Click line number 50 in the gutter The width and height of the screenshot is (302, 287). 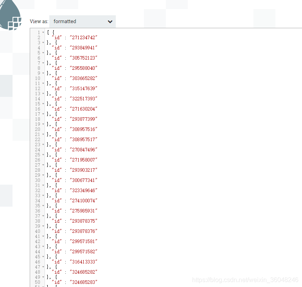pos(38,282)
